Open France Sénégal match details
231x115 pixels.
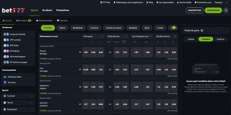pos(43,52)
